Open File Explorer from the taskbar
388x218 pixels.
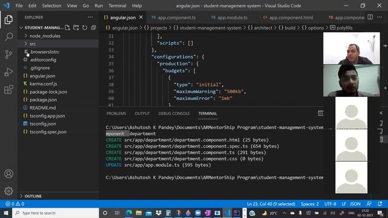pos(139,213)
